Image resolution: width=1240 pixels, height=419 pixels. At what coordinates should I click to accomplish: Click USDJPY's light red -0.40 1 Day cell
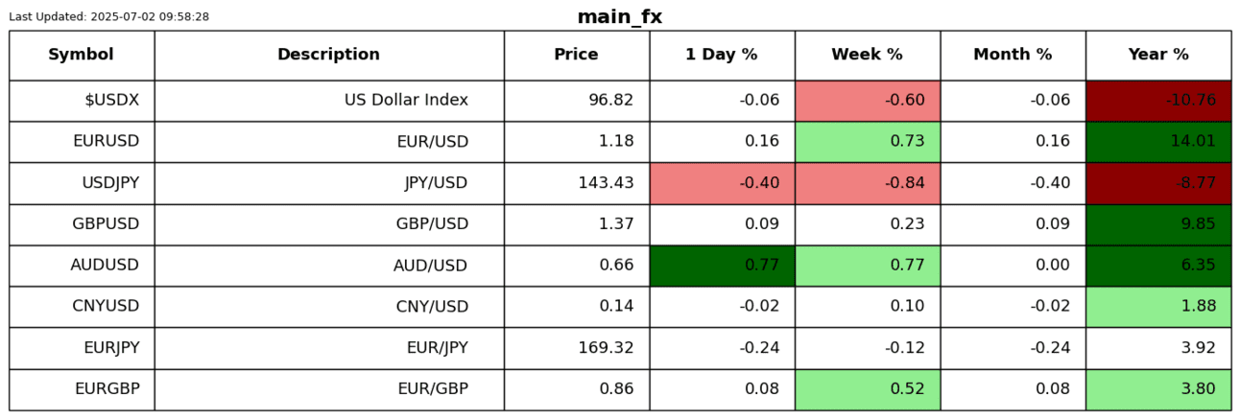(x=722, y=183)
